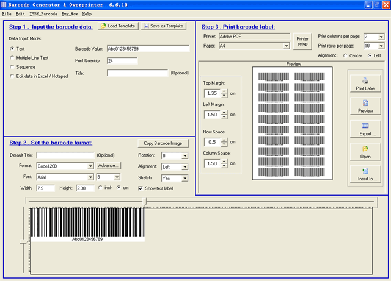
Task: Click the Insert to document icon
Action: click(x=365, y=171)
